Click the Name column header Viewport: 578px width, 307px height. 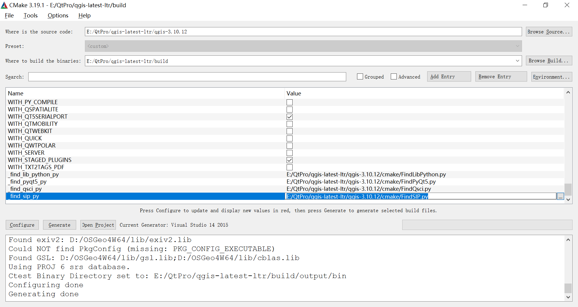click(145, 93)
